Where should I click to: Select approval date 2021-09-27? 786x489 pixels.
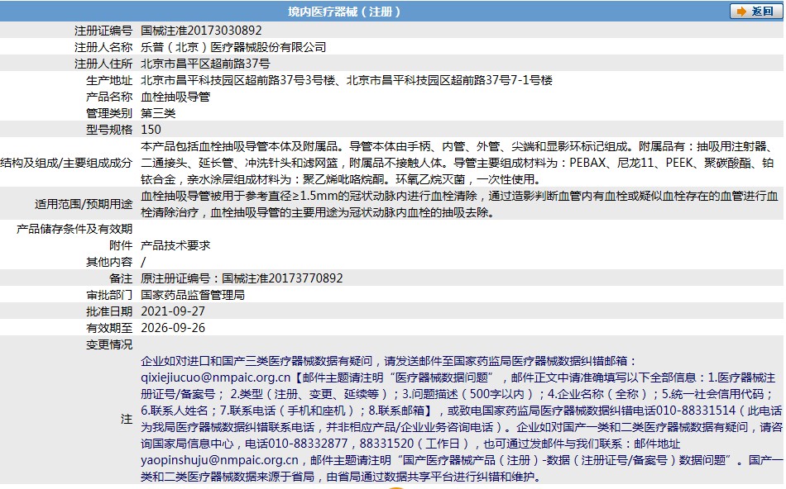click(x=173, y=311)
